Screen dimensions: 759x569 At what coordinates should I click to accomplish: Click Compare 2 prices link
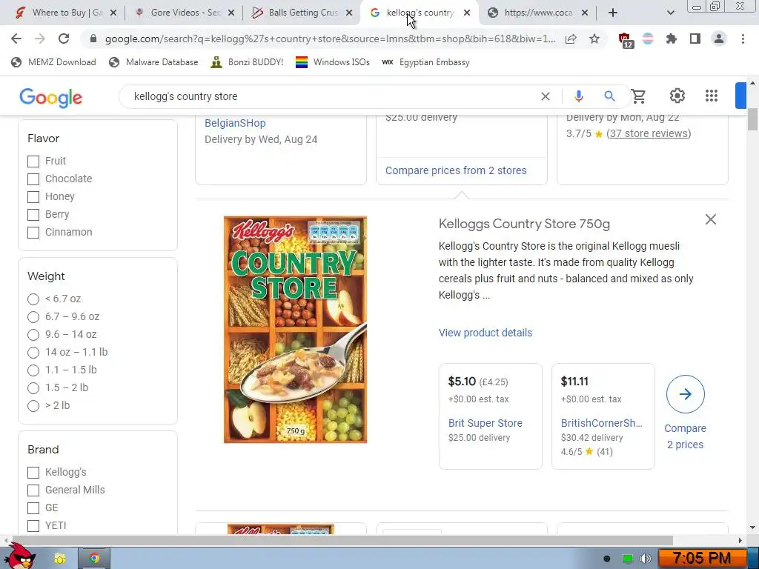pos(685,436)
